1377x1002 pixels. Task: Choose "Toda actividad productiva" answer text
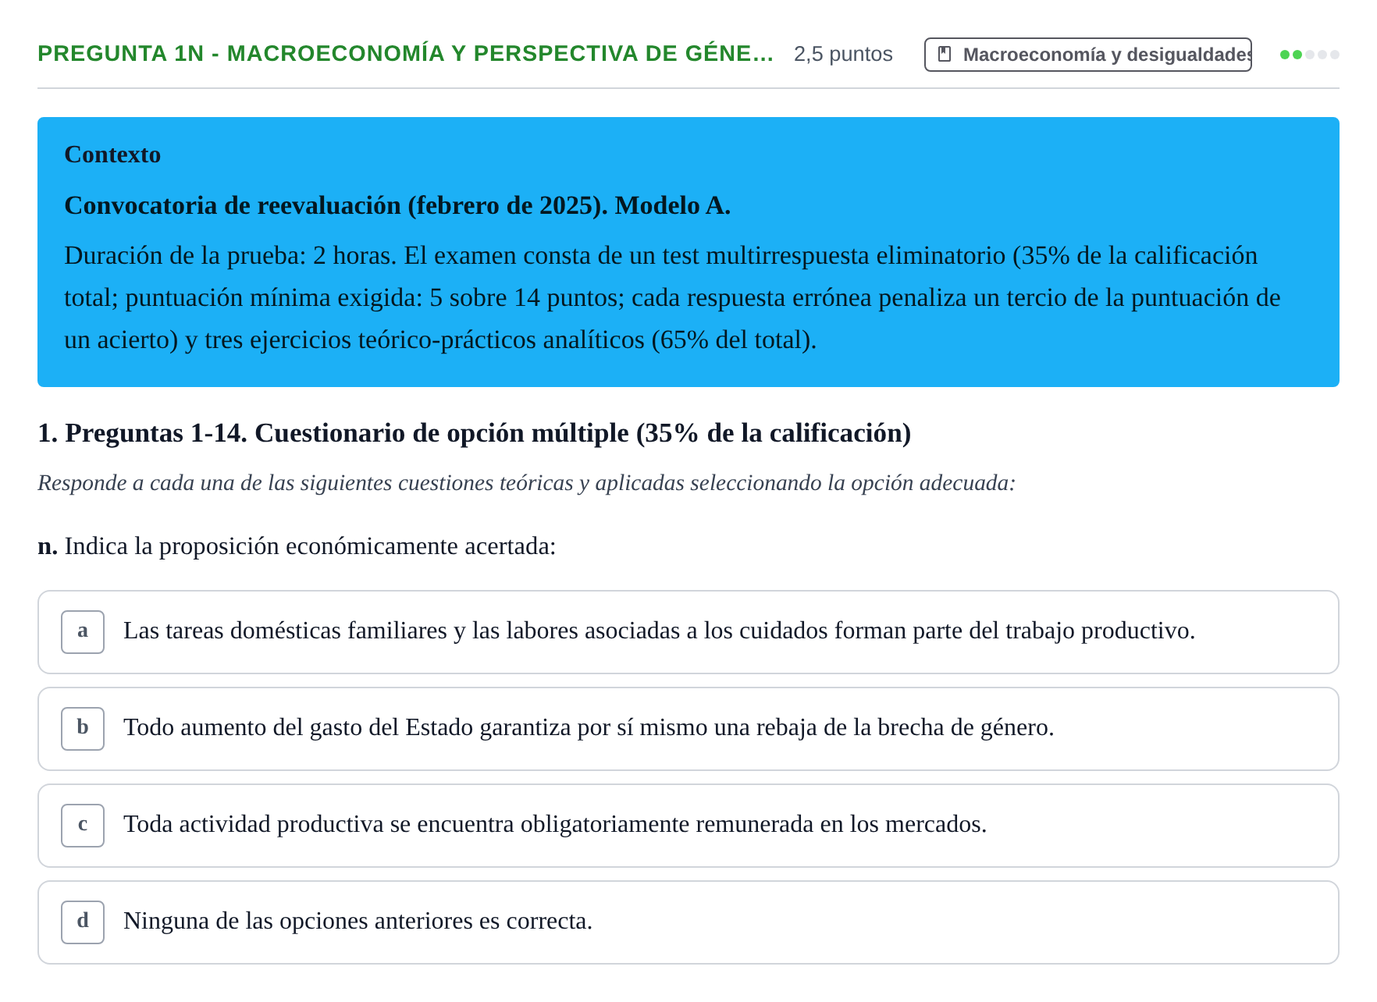point(555,824)
